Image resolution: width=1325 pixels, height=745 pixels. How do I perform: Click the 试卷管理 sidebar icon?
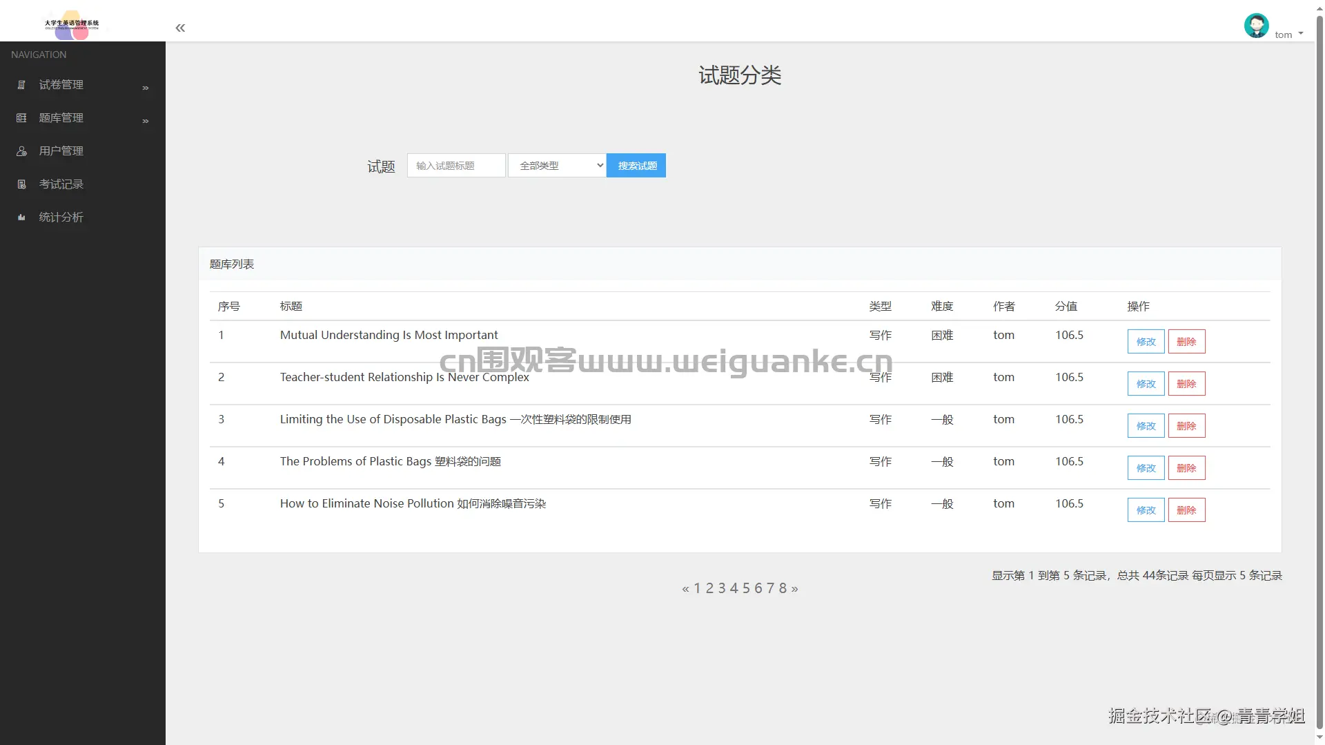pyautogui.click(x=21, y=84)
